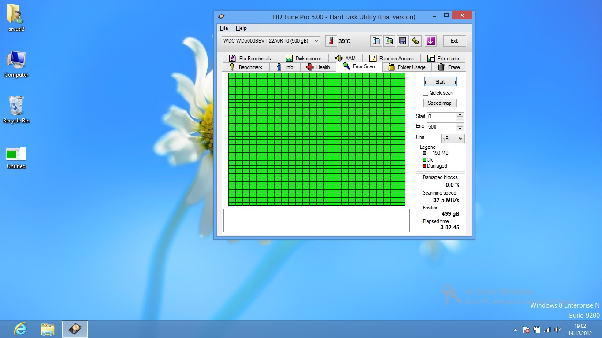
Task: Click the Start value field
Action: [x=442, y=117]
